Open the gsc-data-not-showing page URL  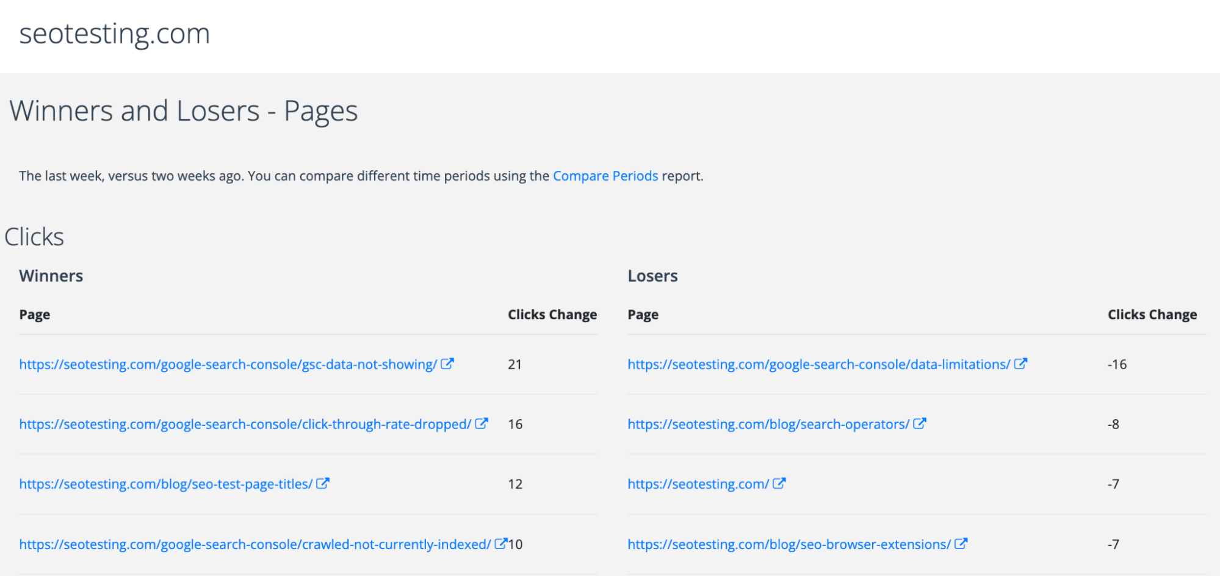228,364
